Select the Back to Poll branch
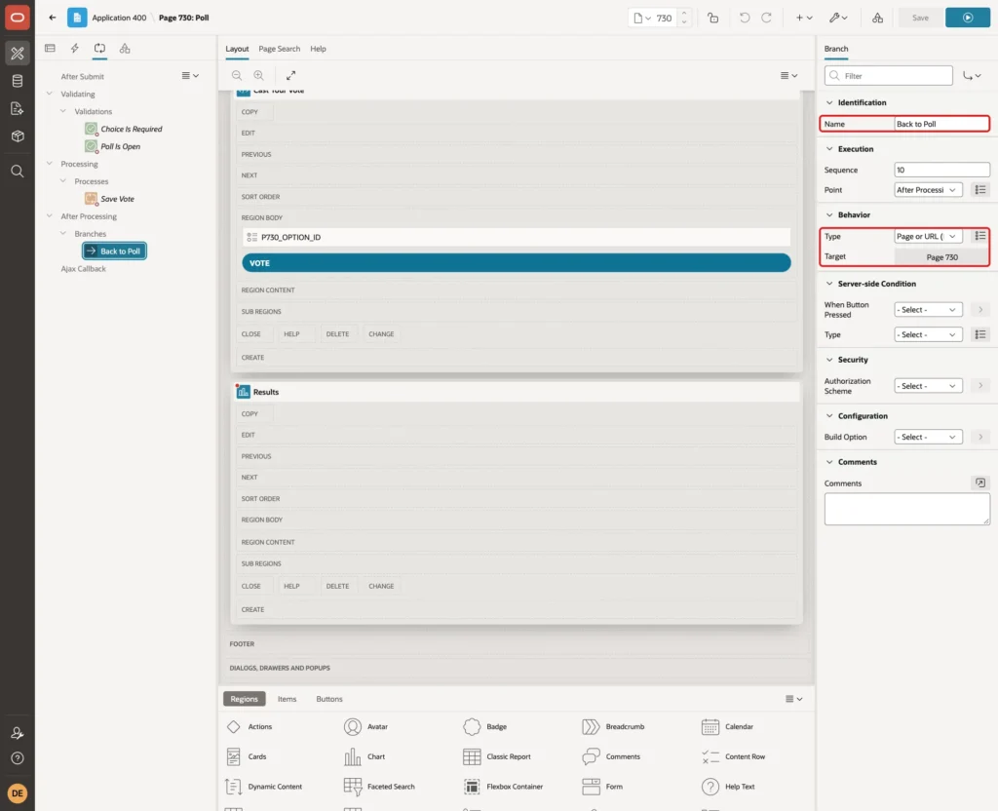 point(115,251)
